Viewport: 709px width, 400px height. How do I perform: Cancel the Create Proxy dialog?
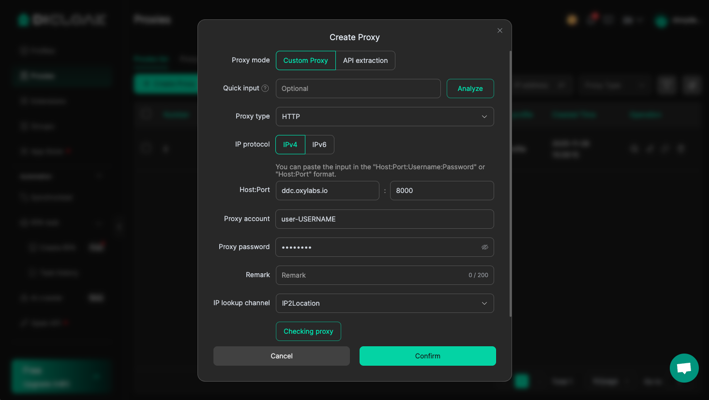[x=281, y=356]
